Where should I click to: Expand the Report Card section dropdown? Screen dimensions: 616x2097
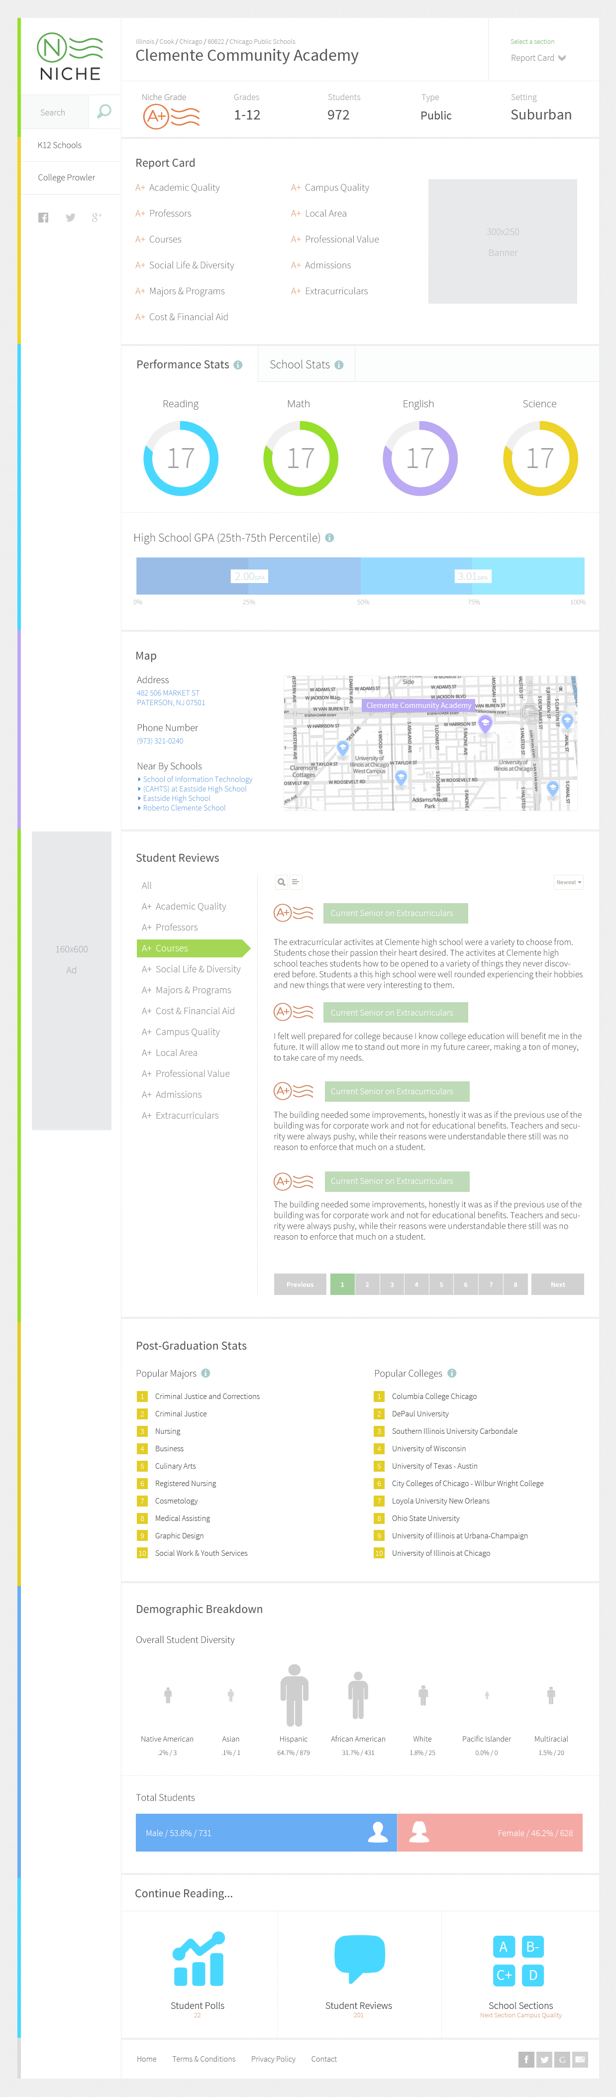click(x=538, y=58)
